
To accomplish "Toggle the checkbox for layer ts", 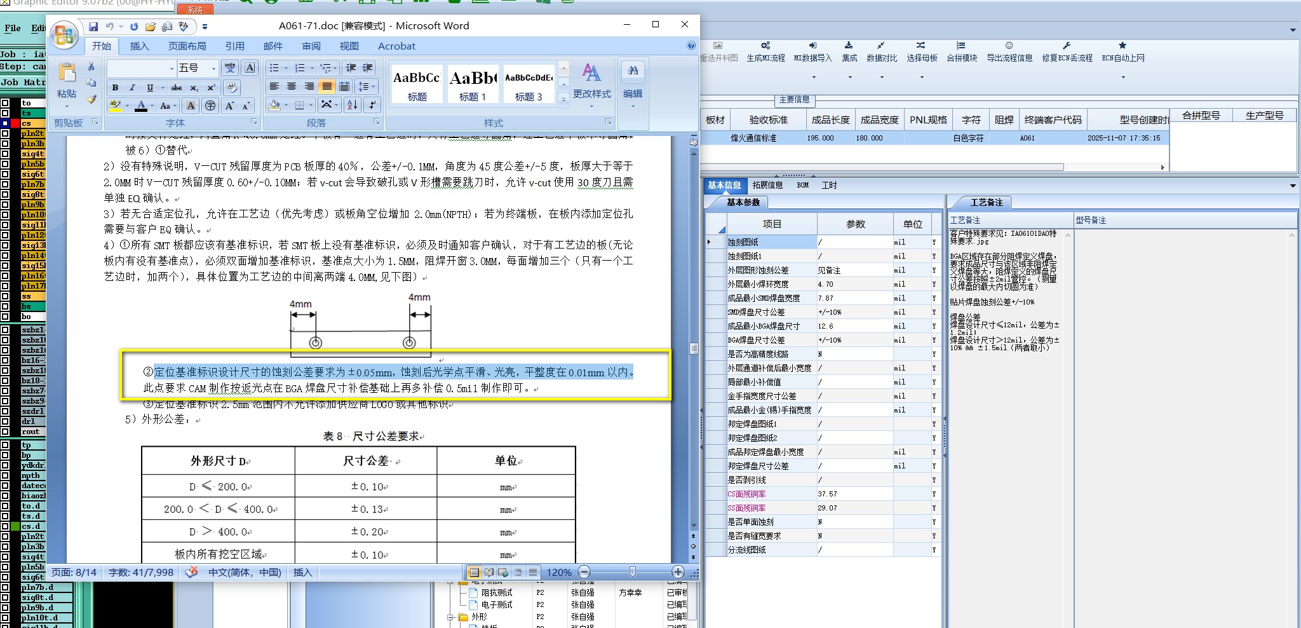I will 5,113.
